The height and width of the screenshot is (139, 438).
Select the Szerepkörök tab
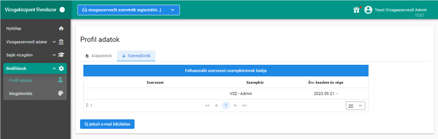tap(136, 56)
